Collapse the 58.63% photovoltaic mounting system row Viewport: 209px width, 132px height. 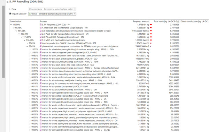coord(27,46)
